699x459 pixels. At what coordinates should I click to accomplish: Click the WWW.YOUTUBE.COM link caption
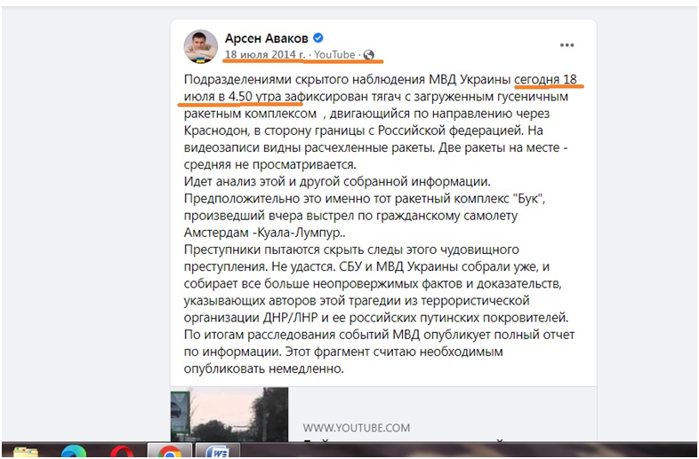point(357,428)
